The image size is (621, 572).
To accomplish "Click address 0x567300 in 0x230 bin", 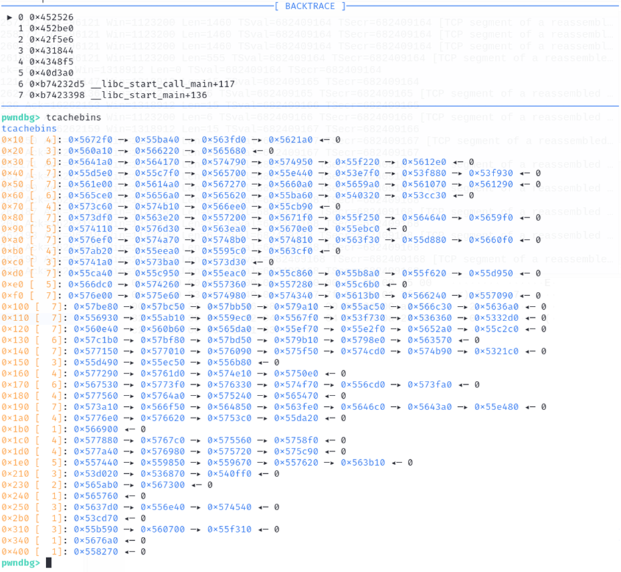I will (162, 484).
